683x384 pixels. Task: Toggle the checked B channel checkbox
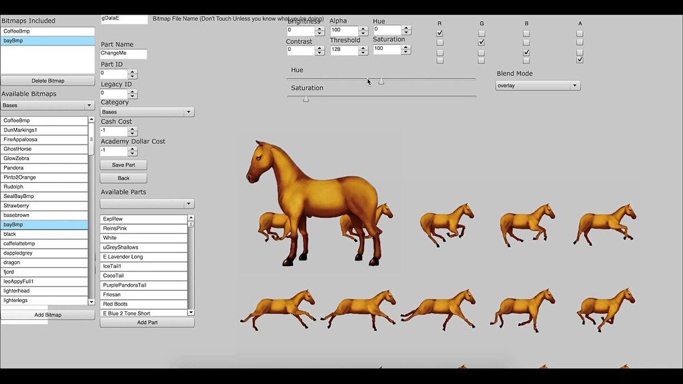(x=526, y=51)
